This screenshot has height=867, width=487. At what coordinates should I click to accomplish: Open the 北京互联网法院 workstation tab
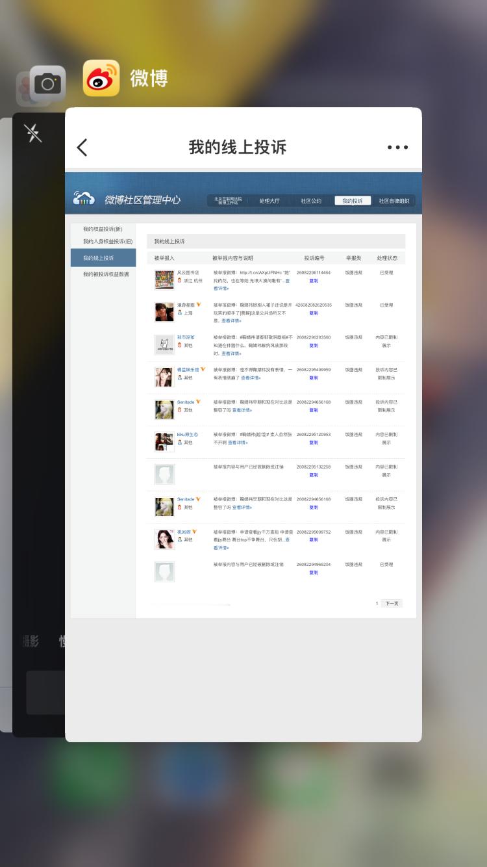(x=228, y=201)
